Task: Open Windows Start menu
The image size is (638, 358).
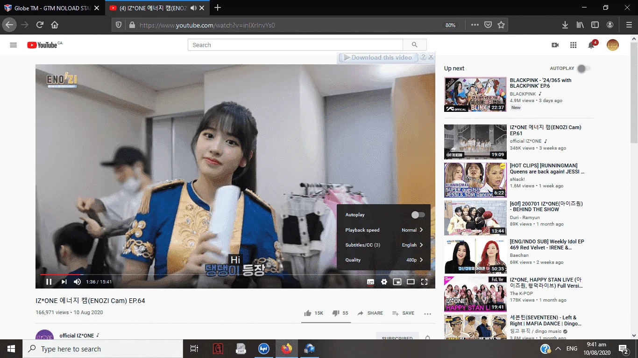Action: 11,349
